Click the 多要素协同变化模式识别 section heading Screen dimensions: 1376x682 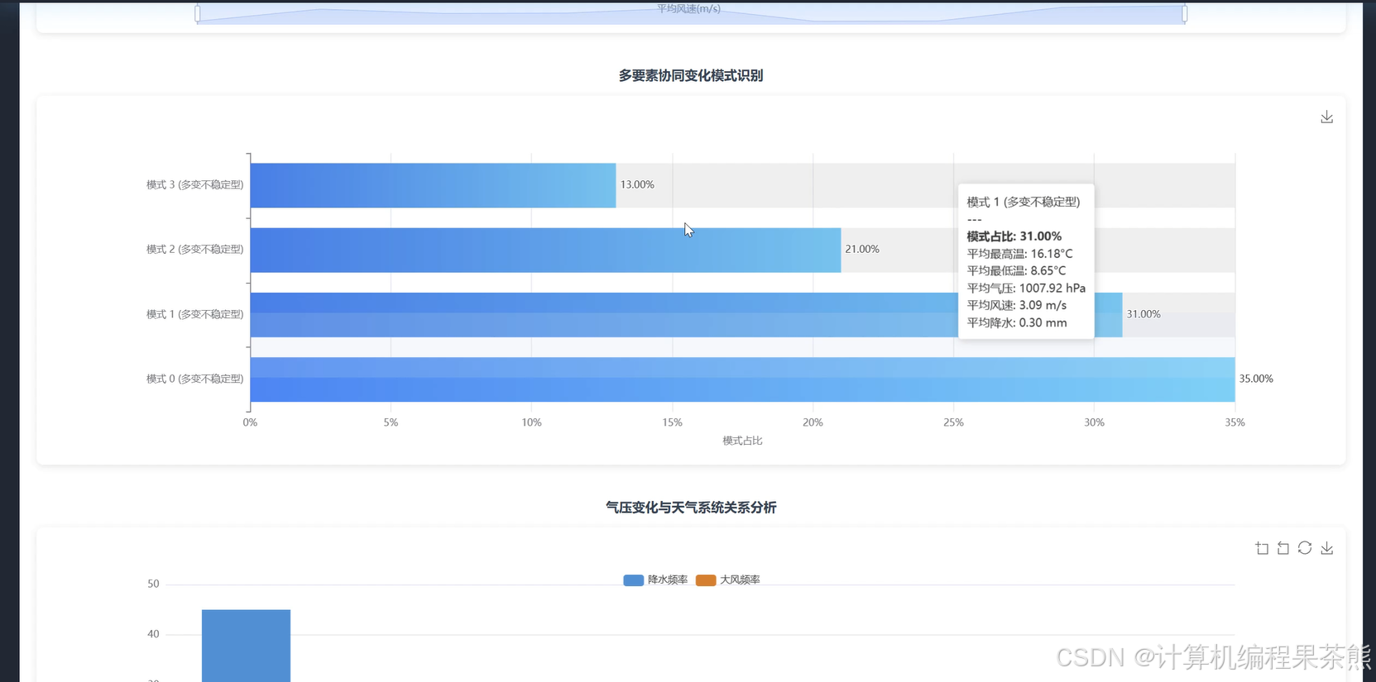click(x=691, y=75)
